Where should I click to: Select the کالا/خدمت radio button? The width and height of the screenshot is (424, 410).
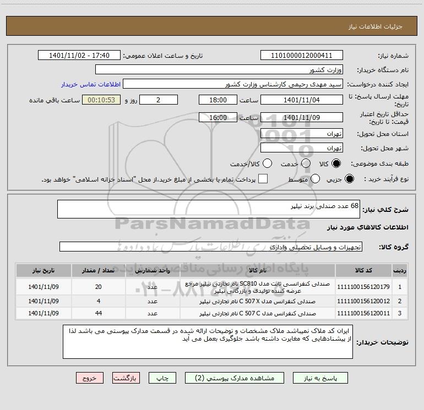tap(267, 163)
